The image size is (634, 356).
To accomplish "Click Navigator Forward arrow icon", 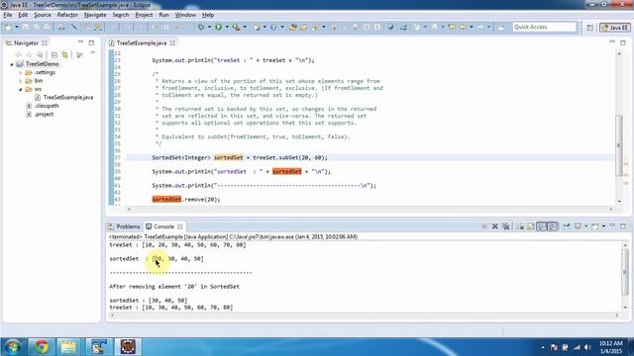I will (29, 54).
